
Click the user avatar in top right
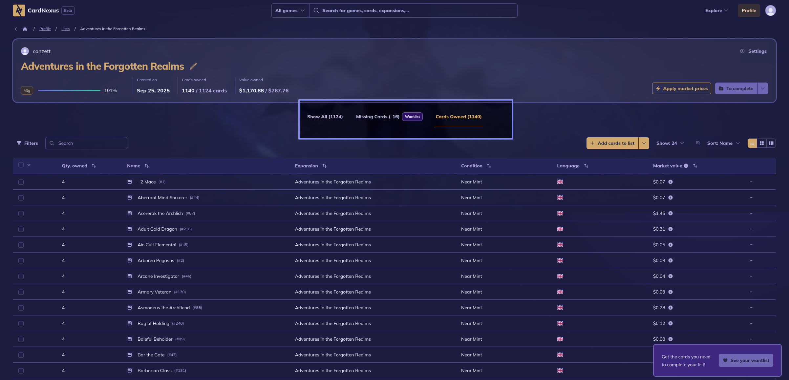770,10
